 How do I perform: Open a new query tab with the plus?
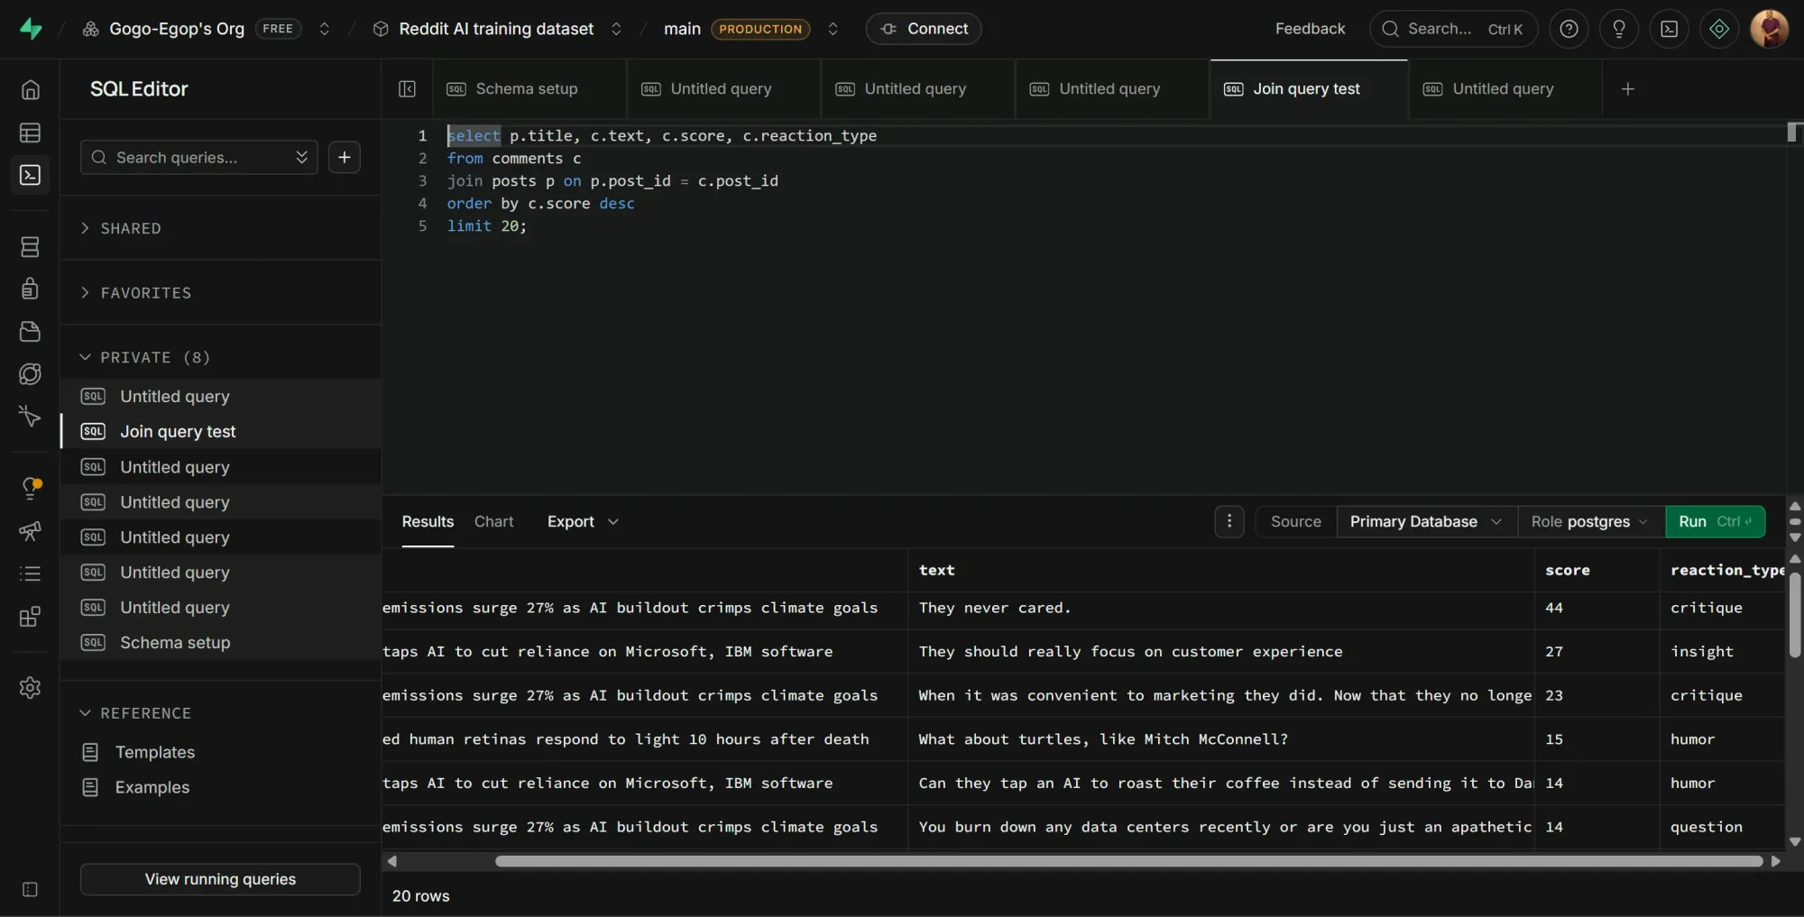point(1627,88)
